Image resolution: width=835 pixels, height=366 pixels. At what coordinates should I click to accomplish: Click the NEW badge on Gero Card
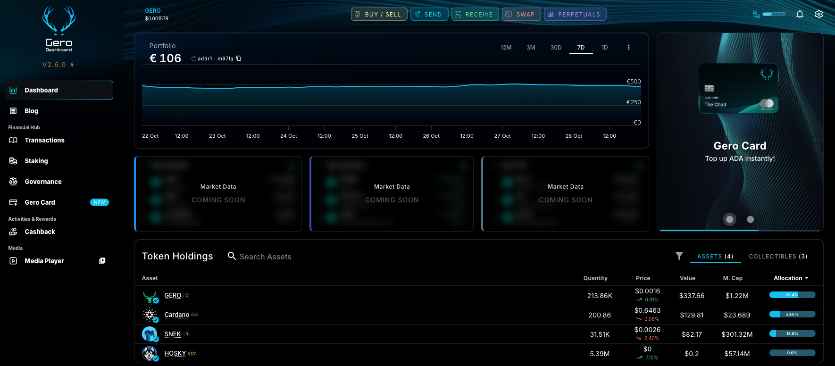tap(100, 202)
